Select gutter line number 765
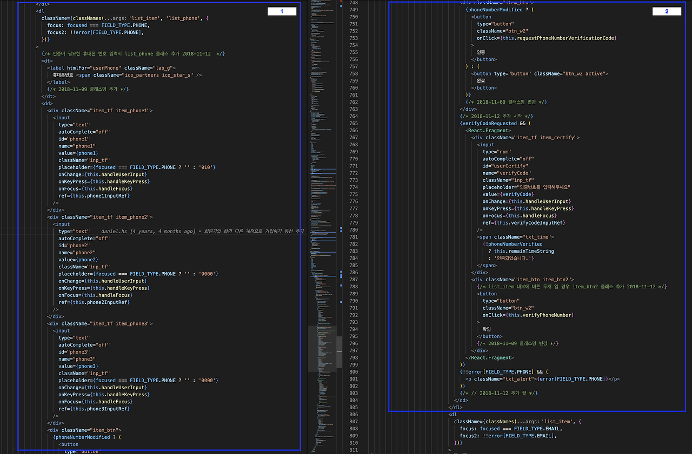 [x=354, y=123]
